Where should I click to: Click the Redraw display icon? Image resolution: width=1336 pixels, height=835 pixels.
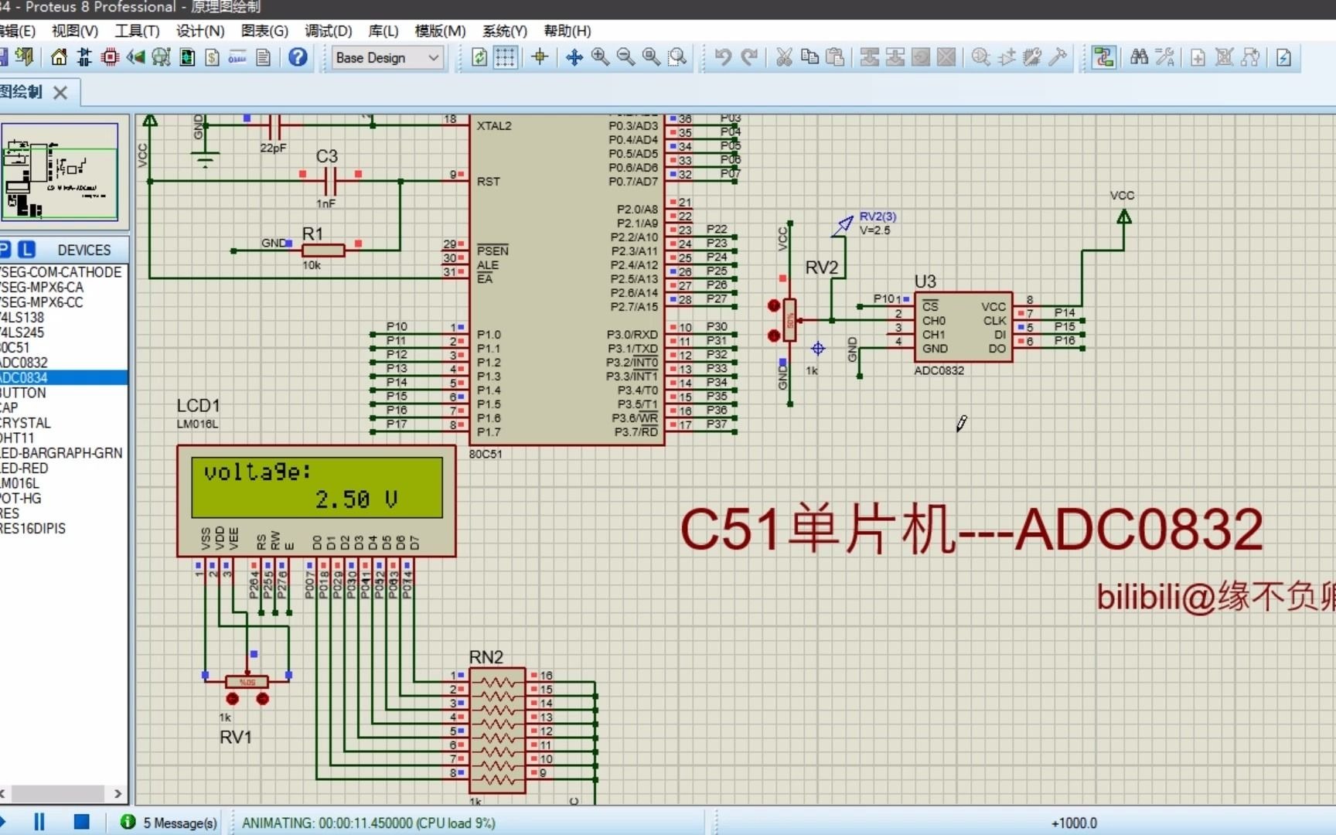[479, 57]
